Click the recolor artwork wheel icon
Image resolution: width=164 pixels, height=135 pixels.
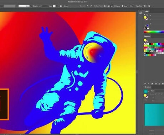click(61, 6)
